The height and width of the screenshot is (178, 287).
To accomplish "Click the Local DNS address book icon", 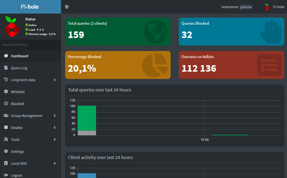I will click(x=6, y=163).
